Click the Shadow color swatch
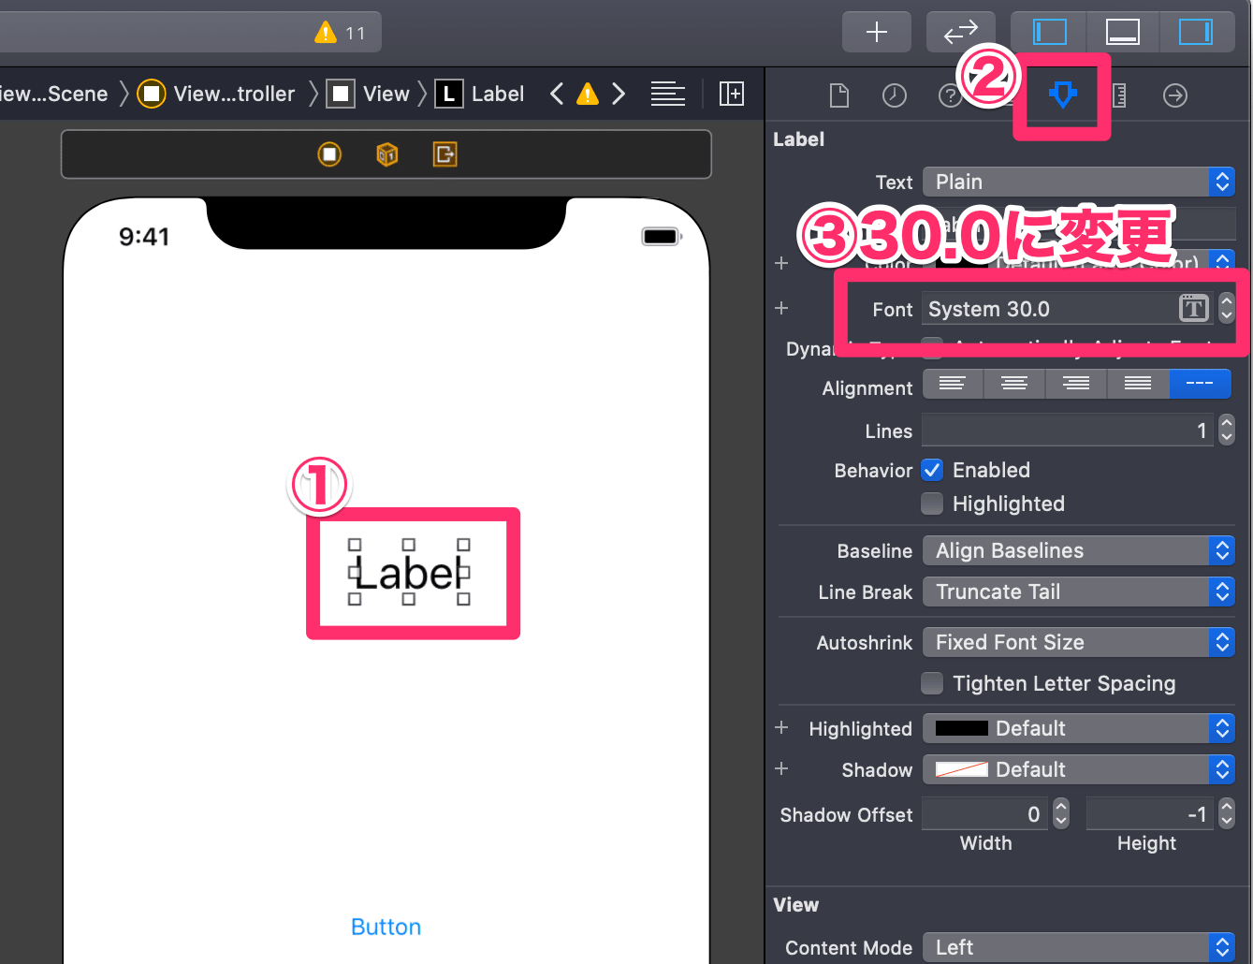1253x964 pixels. click(x=962, y=769)
